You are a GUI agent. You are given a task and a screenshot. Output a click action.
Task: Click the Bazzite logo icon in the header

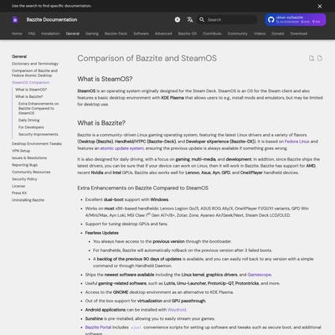point(15,20)
